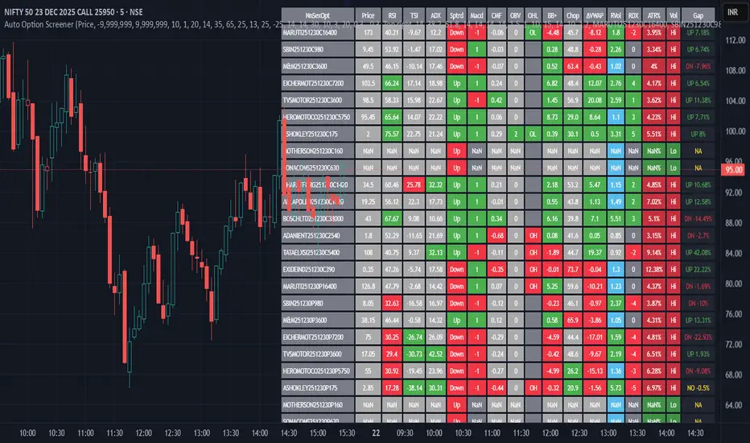Select the M&M251230P3600 row name
Viewport: 750px width, 443px height.
318,320
